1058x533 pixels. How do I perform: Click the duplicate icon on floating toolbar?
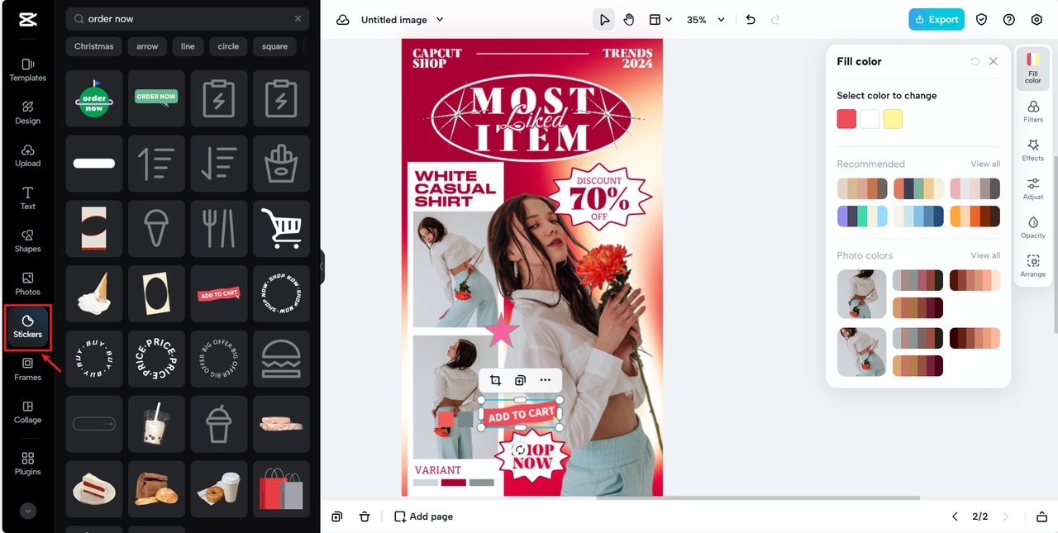(x=520, y=380)
